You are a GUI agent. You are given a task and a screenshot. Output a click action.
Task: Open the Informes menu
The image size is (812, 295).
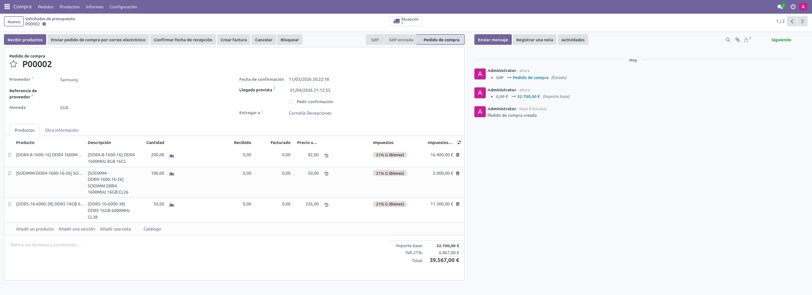pos(95,7)
